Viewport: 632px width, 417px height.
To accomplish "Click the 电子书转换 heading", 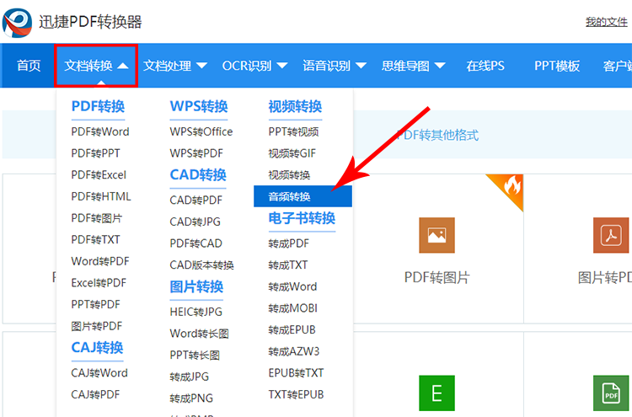I will [302, 218].
